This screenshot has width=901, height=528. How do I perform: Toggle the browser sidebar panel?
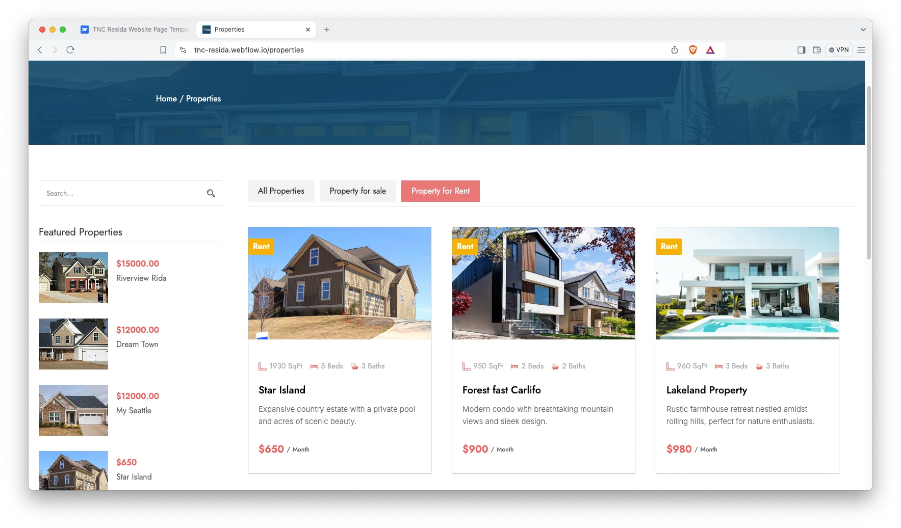coord(801,50)
